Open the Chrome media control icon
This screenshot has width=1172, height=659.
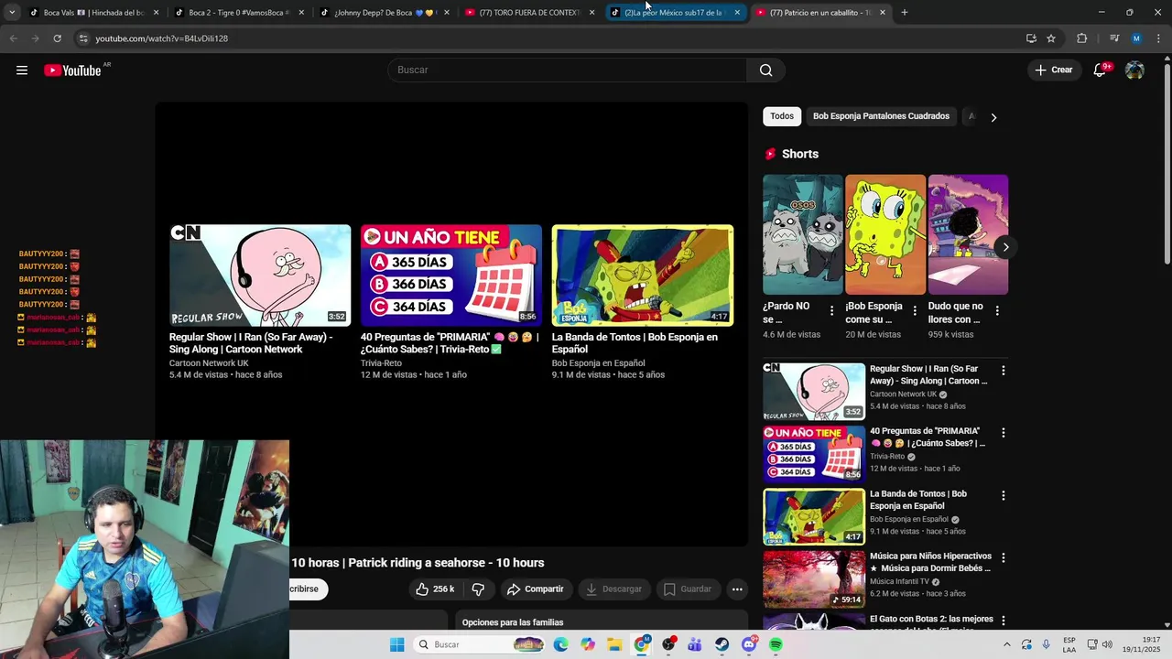[1114, 38]
